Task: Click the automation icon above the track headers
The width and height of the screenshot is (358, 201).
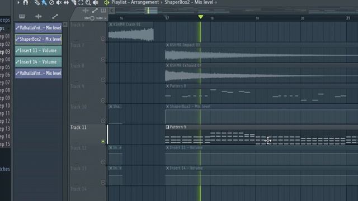Action: coord(95,11)
